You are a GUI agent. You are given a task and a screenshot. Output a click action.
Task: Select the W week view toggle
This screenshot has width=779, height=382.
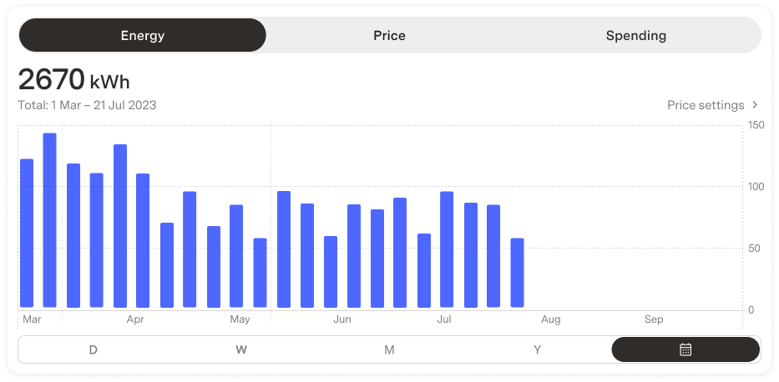(x=240, y=349)
